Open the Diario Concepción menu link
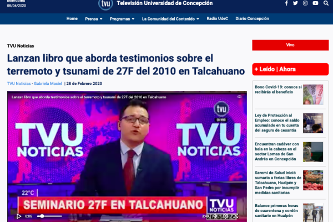Screen dimensions: 333x222 pos(252,19)
